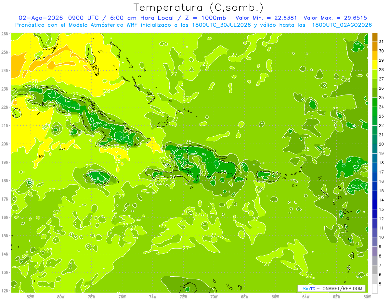Screen dimensions: 390x301
Task: Click legend value '20'
Action: (382, 144)
